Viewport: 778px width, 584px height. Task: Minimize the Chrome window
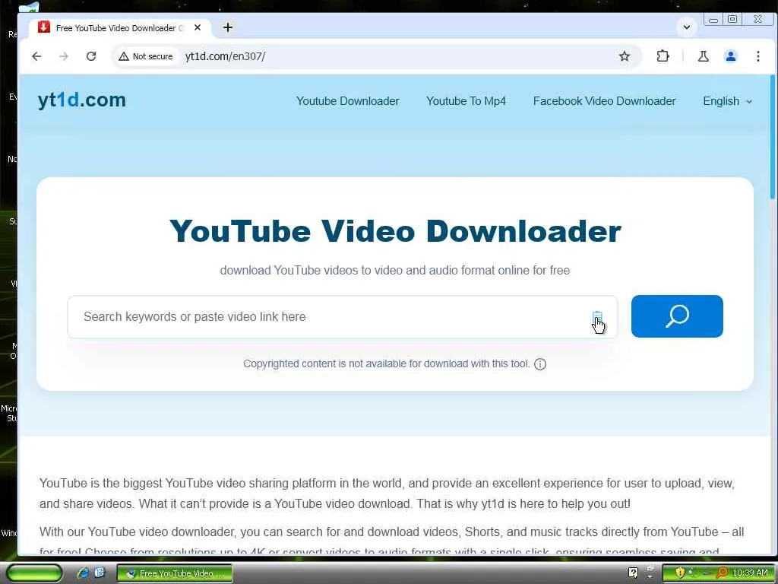(x=713, y=20)
